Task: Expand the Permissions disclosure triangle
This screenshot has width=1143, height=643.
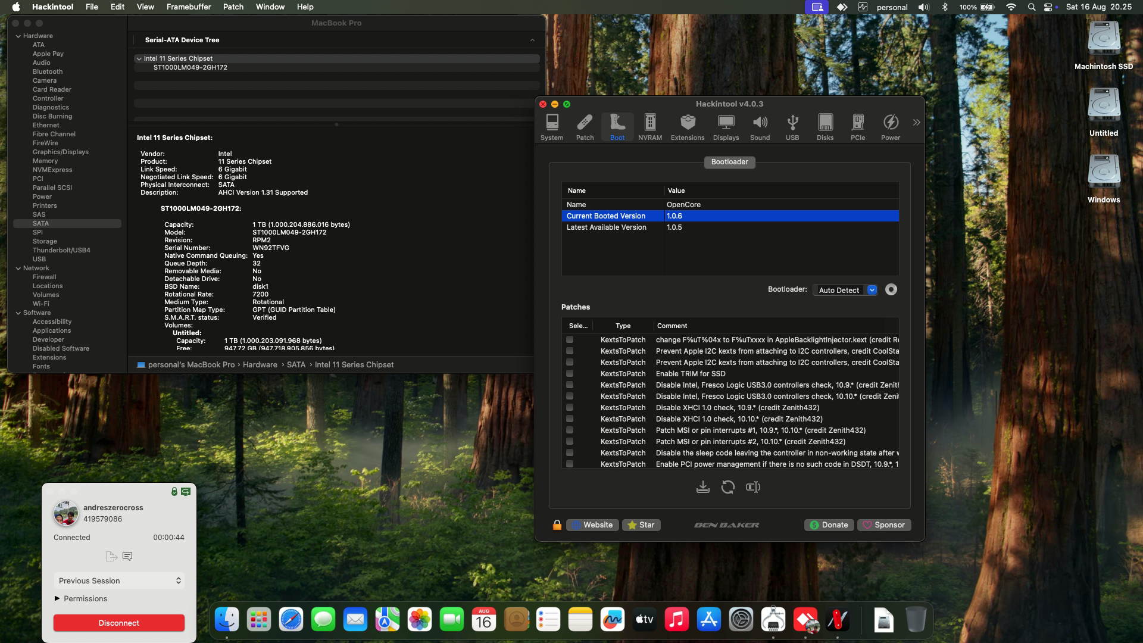Action: tap(57, 598)
